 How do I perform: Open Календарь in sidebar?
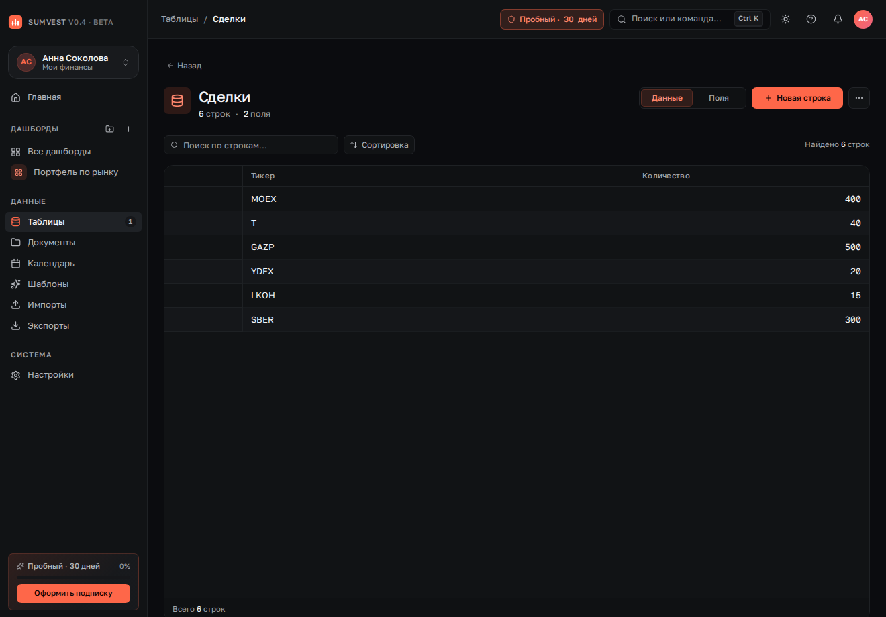pos(73,264)
